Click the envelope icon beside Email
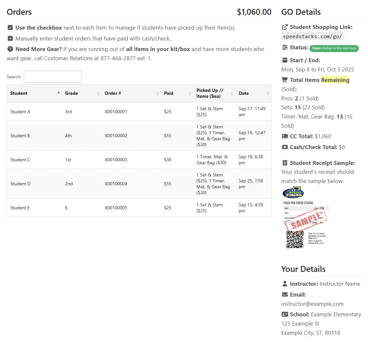Screen dimensions: 368x343 point(285,295)
